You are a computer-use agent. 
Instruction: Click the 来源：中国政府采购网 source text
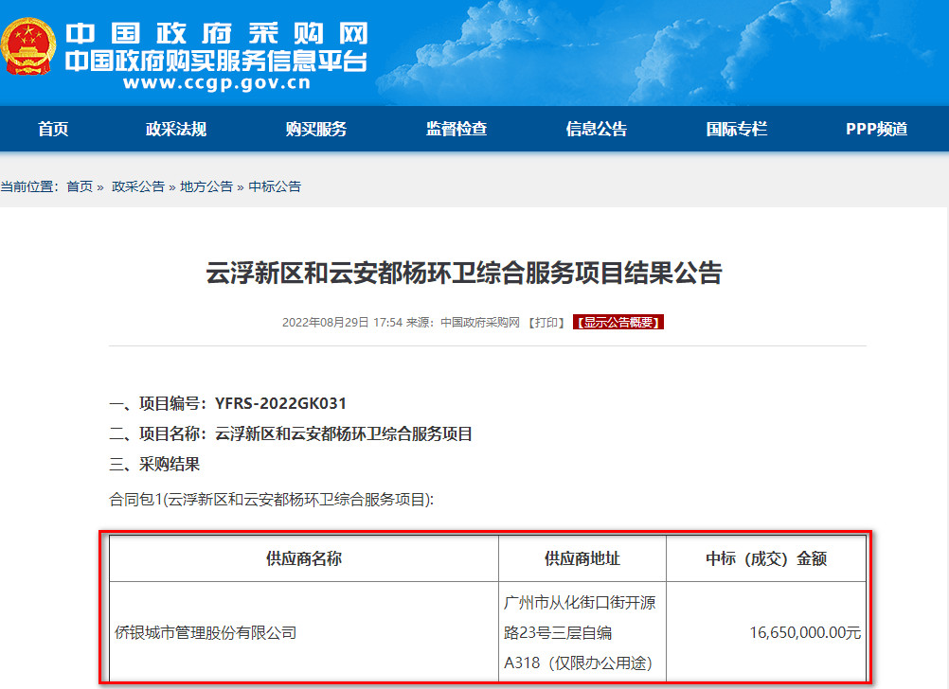[x=462, y=323]
